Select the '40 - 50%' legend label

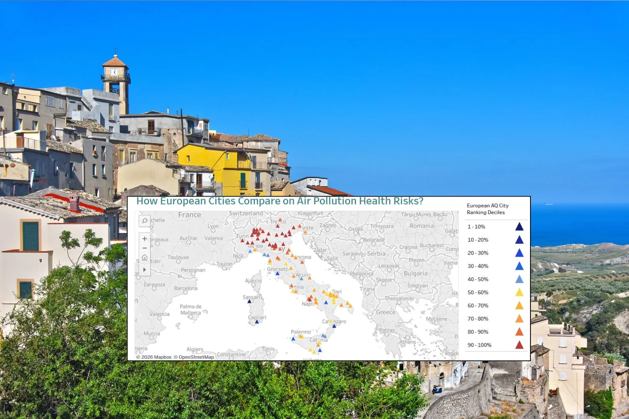(478, 279)
